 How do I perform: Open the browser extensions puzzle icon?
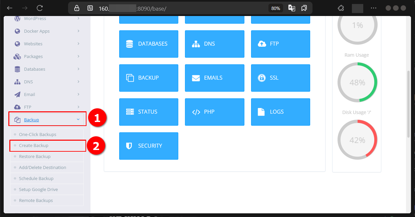(341, 8)
